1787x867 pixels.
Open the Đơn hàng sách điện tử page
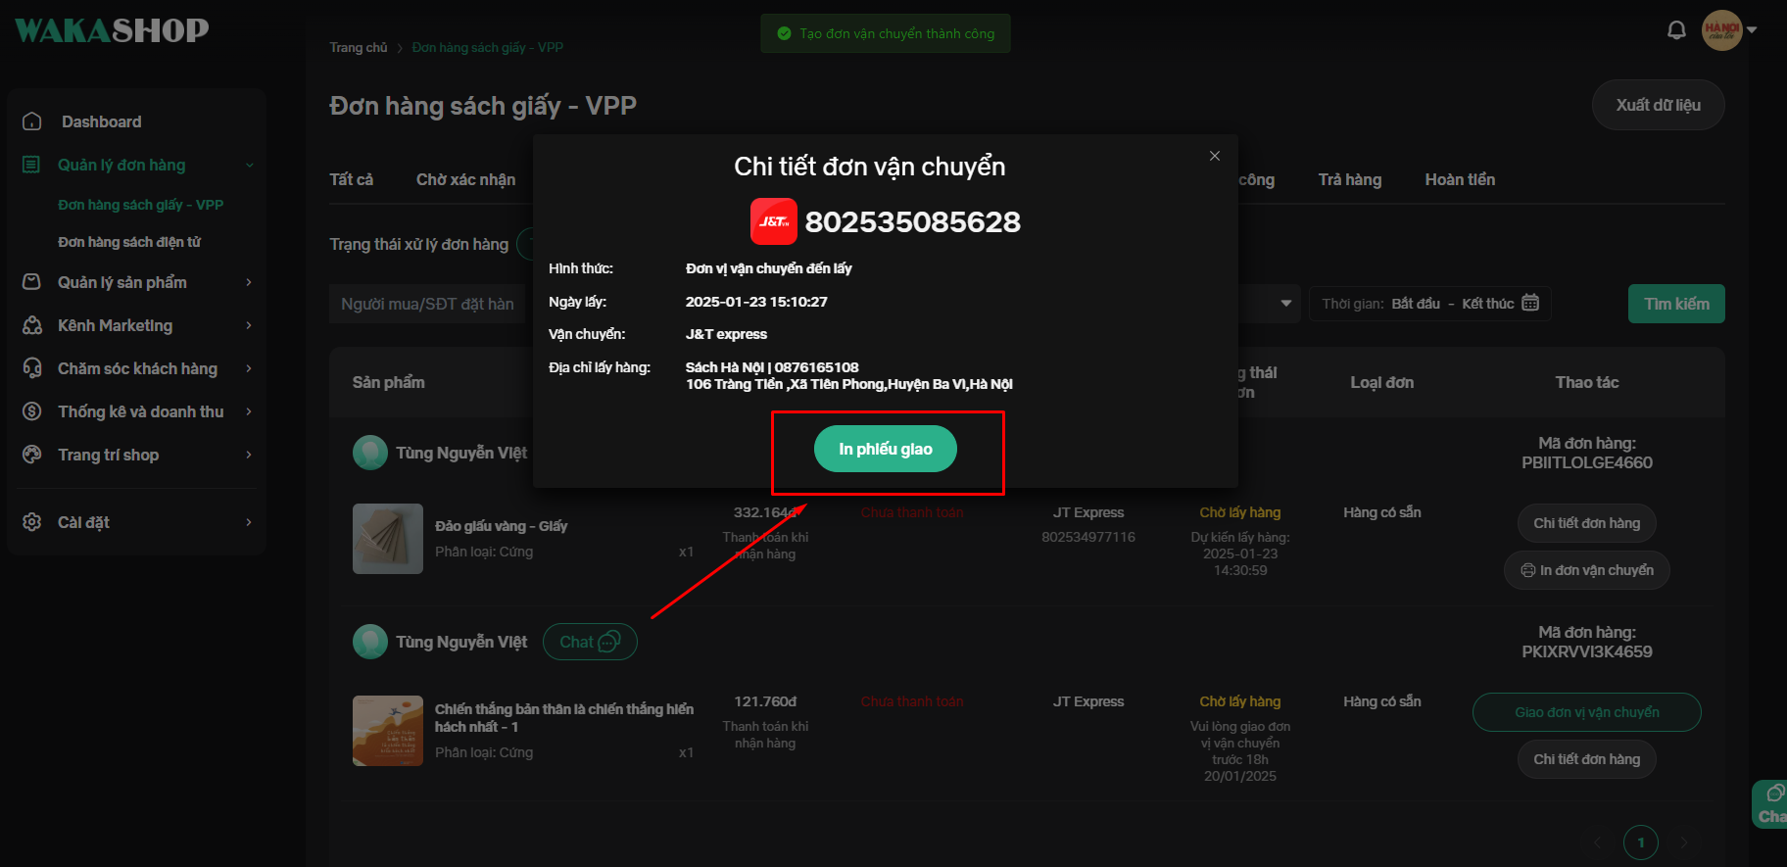(129, 242)
